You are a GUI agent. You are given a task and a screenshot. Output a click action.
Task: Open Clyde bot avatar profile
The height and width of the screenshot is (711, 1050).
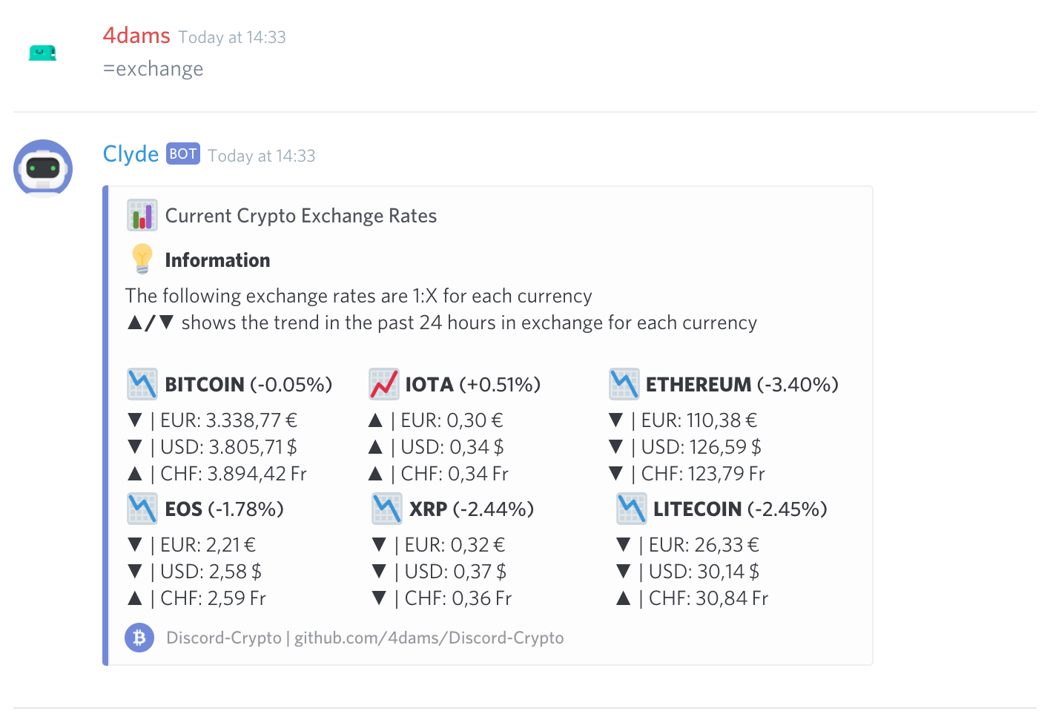(43, 169)
